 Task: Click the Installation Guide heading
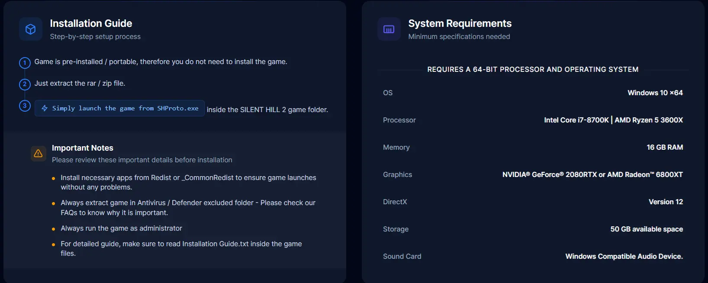point(91,23)
